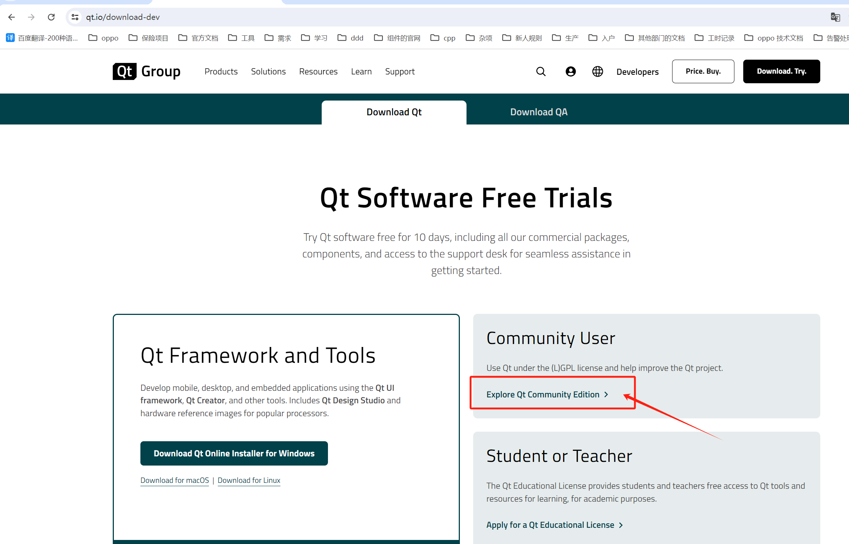The width and height of the screenshot is (849, 544).
Task: Open the oppo 技术文档 bookmark folder
Action: point(774,38)
